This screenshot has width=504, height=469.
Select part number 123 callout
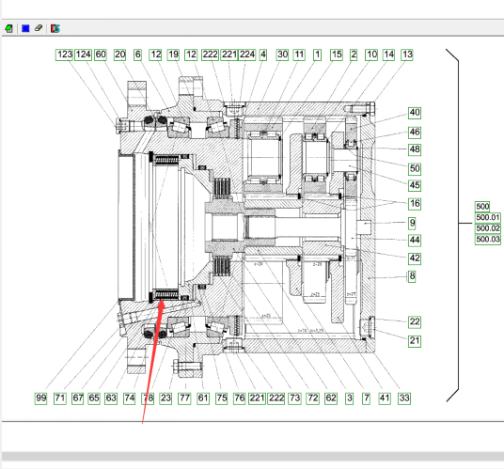(x=65, y=55)
